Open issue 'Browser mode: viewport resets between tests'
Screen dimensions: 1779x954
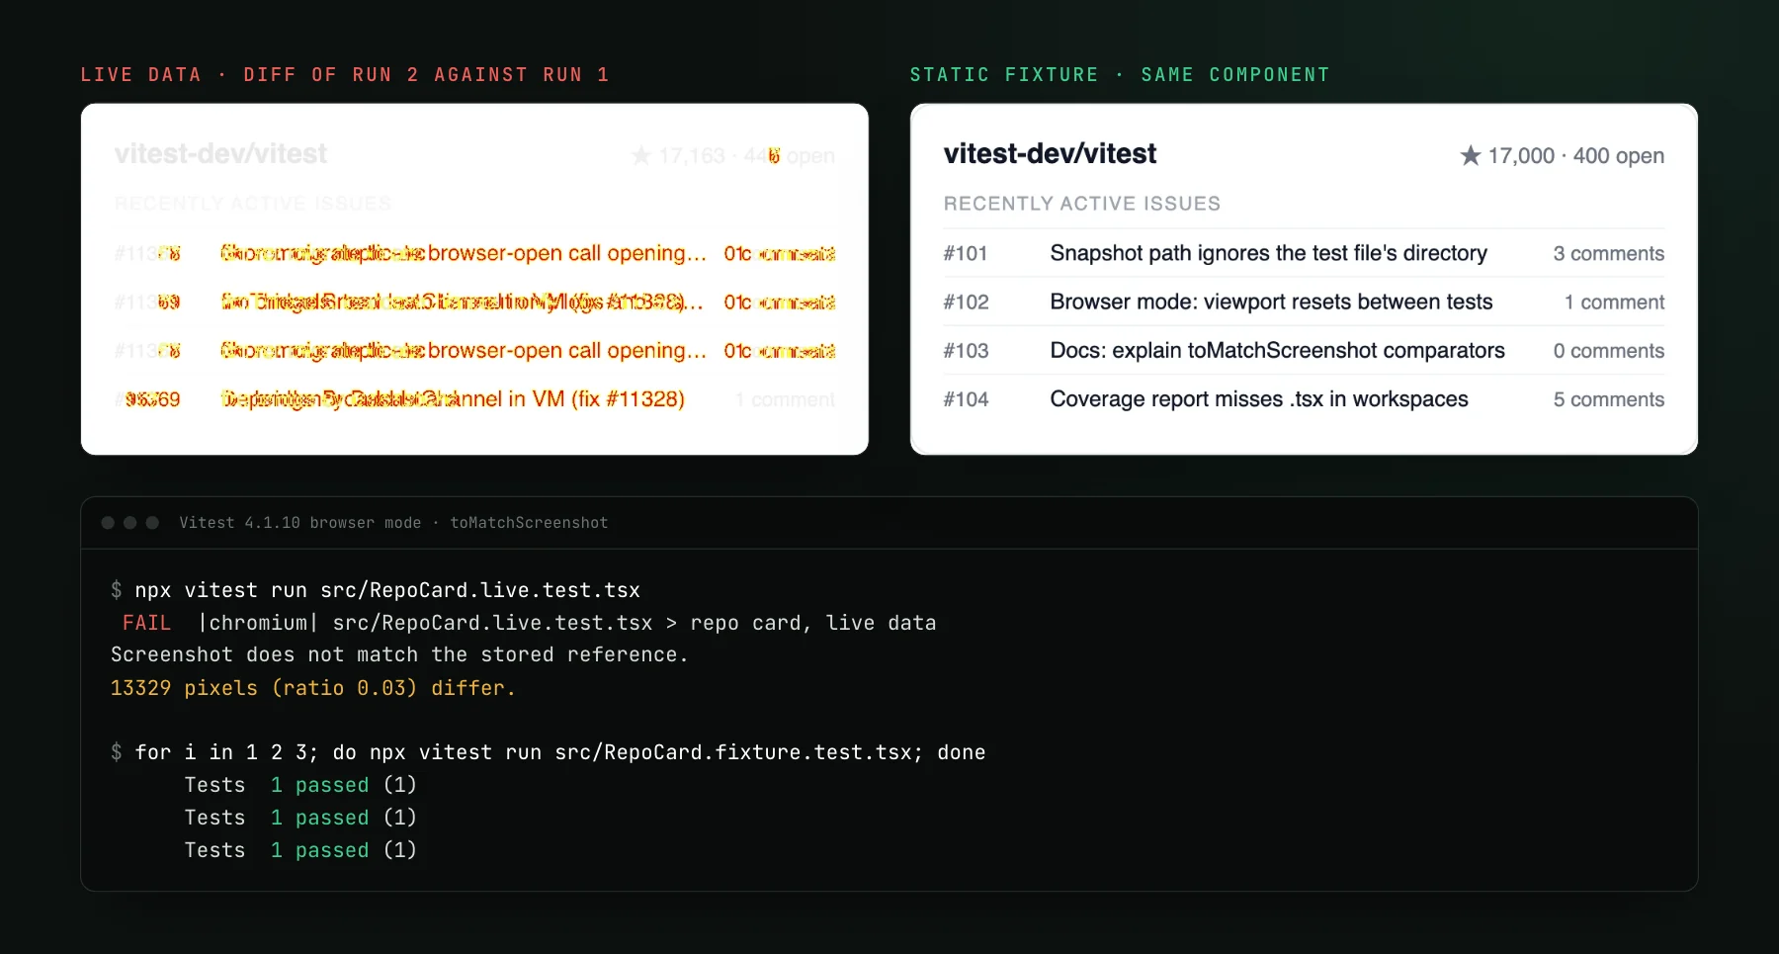1271,302
